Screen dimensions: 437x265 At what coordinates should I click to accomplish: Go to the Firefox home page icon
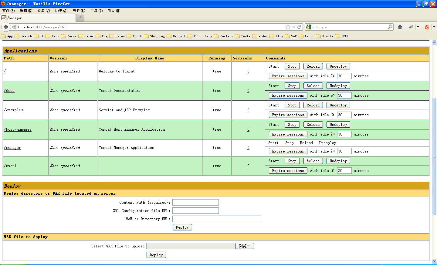click(x=400, y=27)
